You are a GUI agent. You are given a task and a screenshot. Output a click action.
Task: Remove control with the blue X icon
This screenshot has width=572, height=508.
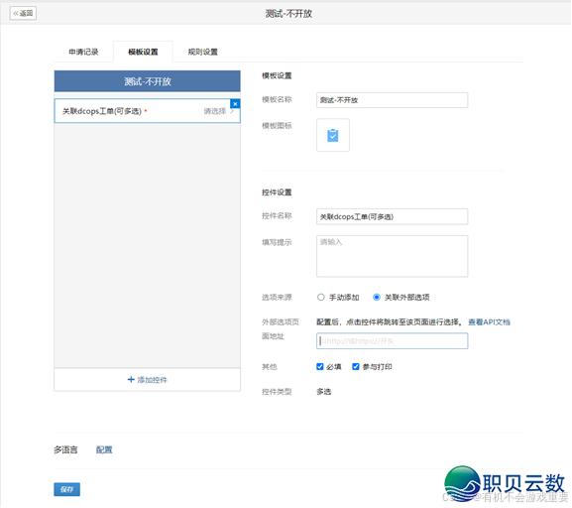(235, 104)
